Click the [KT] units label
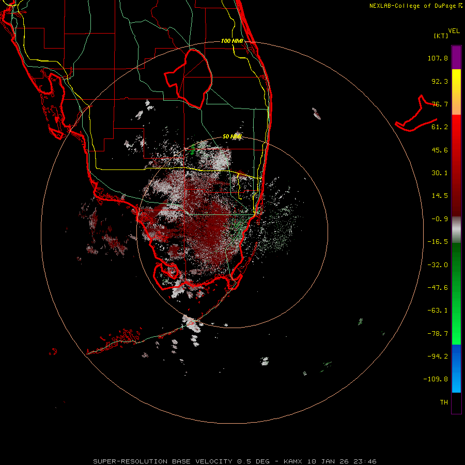Screen dimensions: 465x465 click(x=441, y=36)
